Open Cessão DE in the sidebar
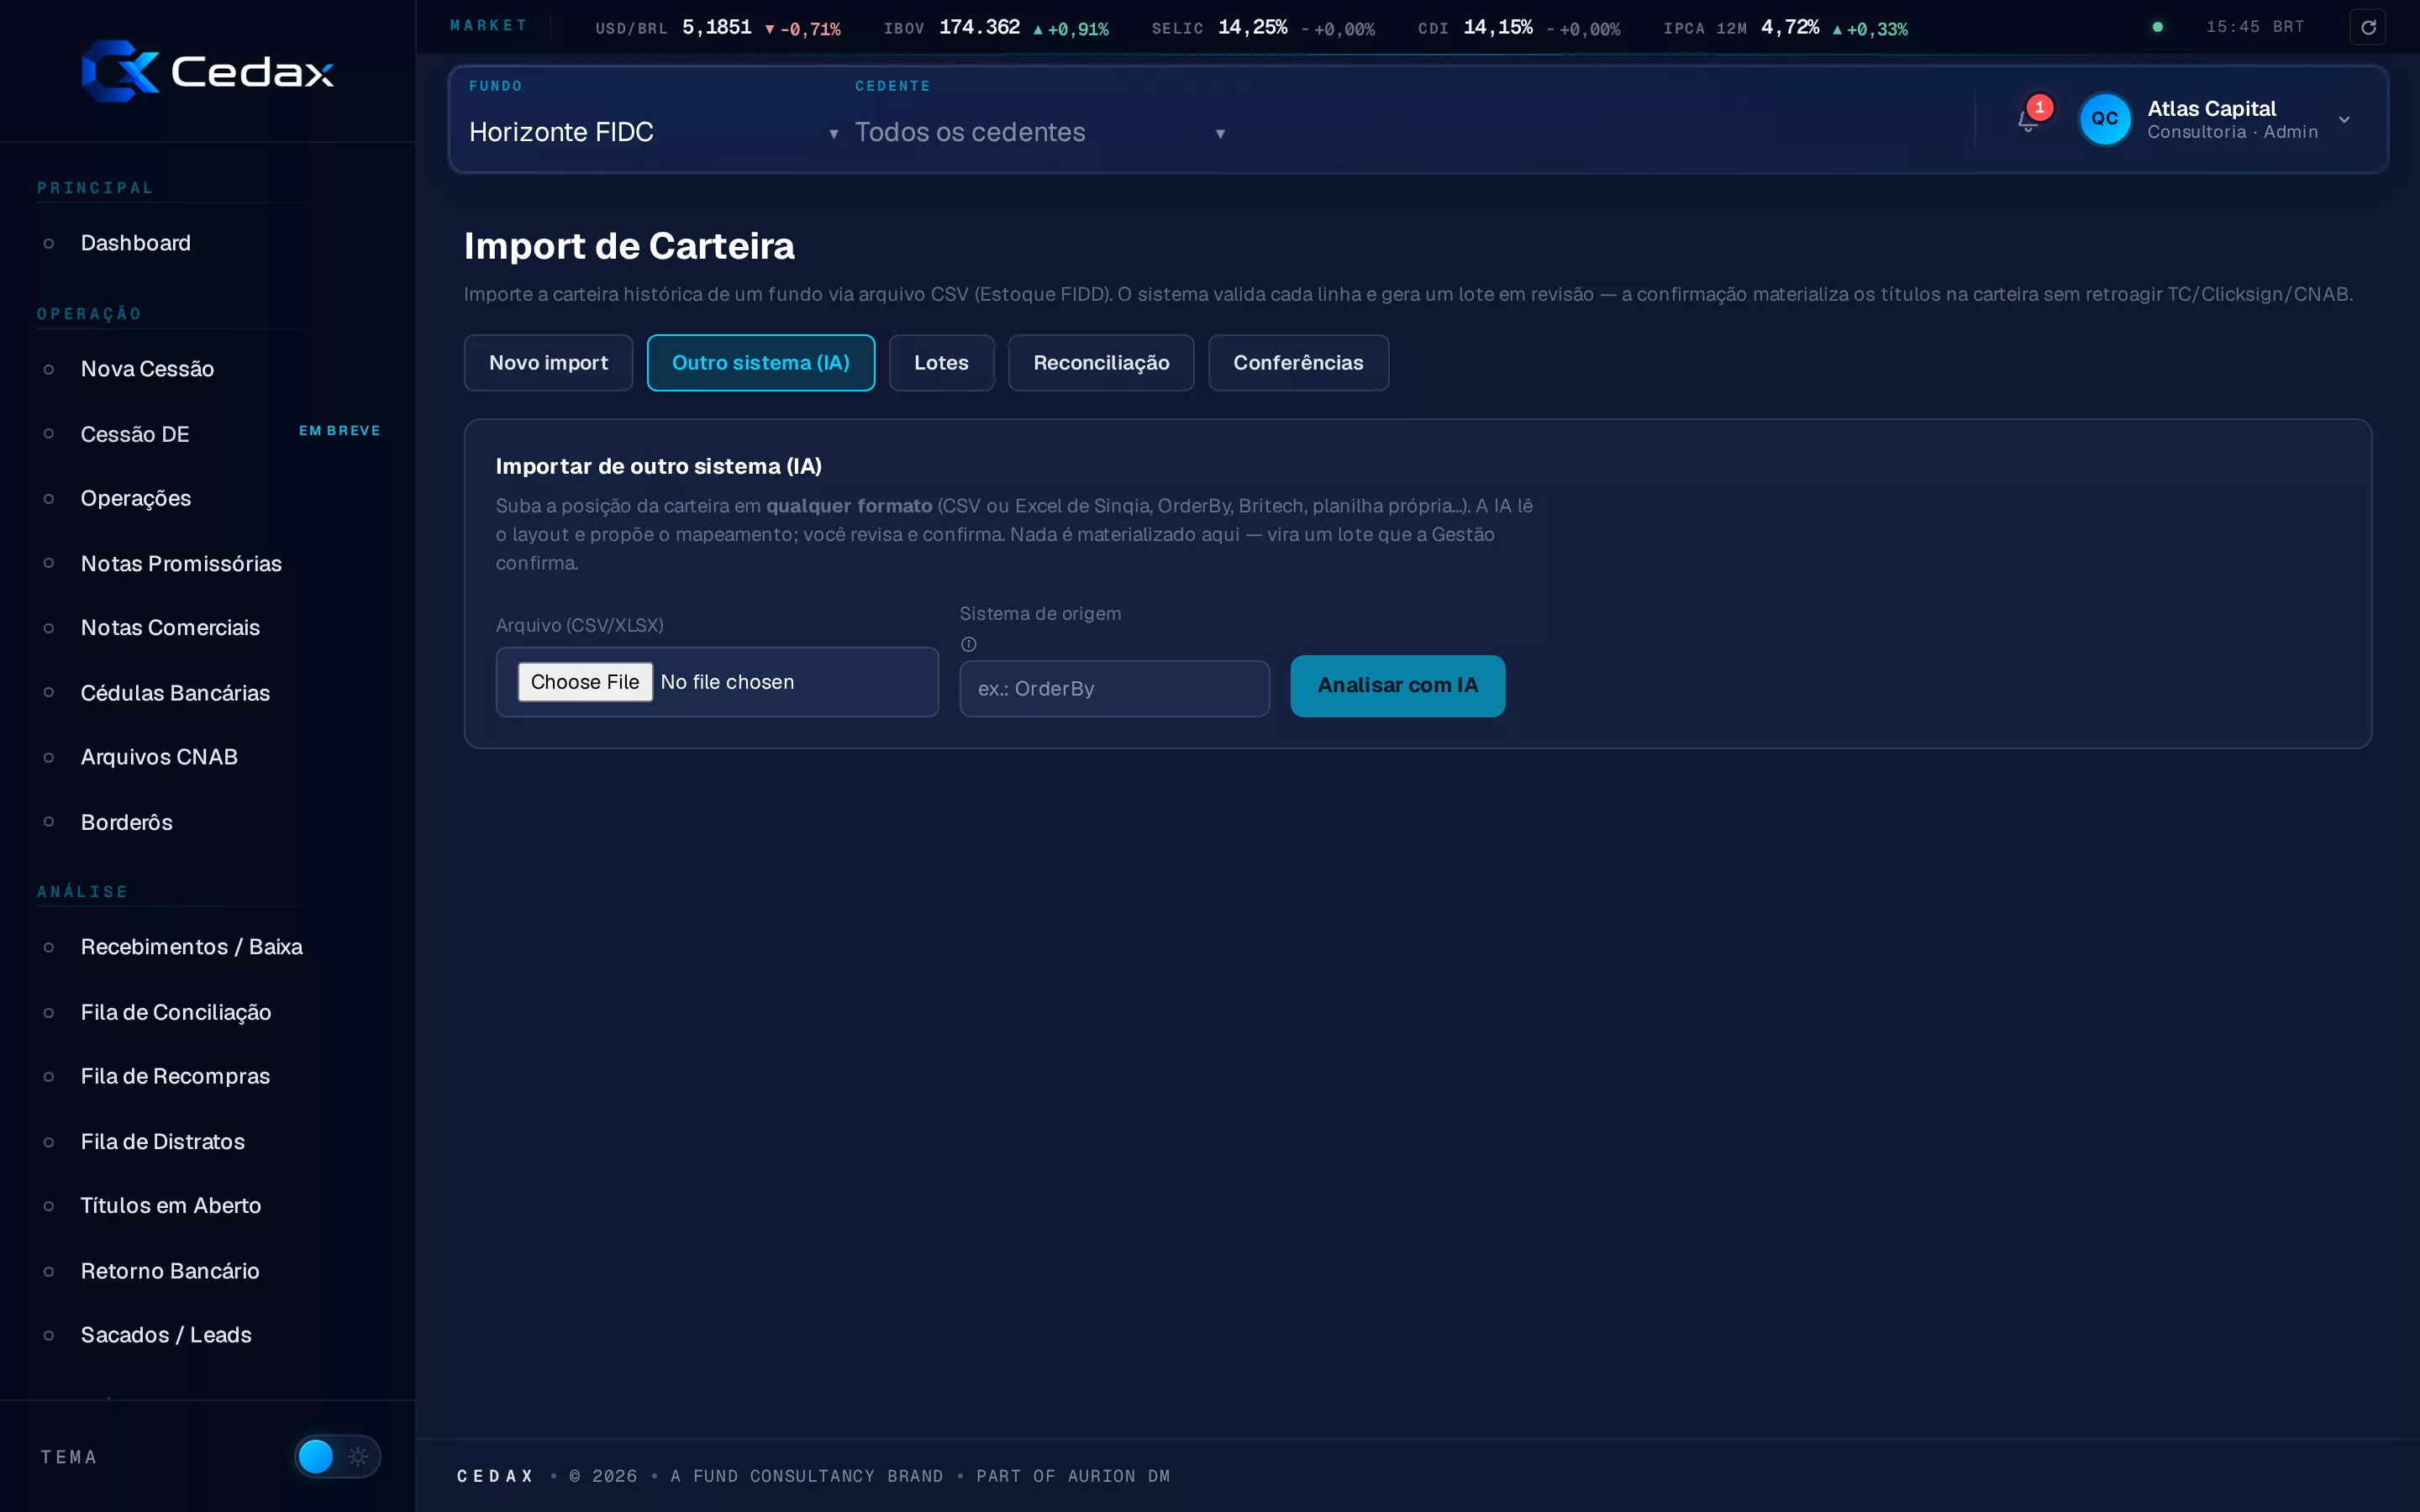This screenshot has width=2420, height=1512. [135, 434]
